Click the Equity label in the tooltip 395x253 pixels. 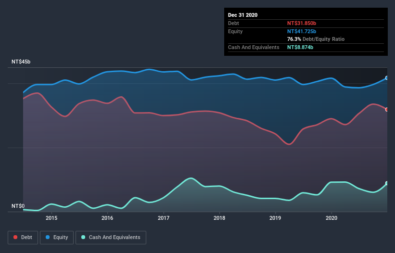[x=235, y=31]
